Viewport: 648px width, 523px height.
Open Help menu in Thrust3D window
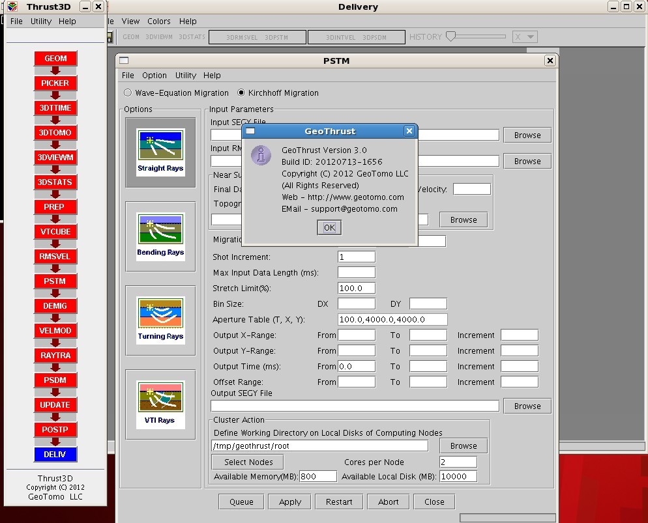point(67,21)
